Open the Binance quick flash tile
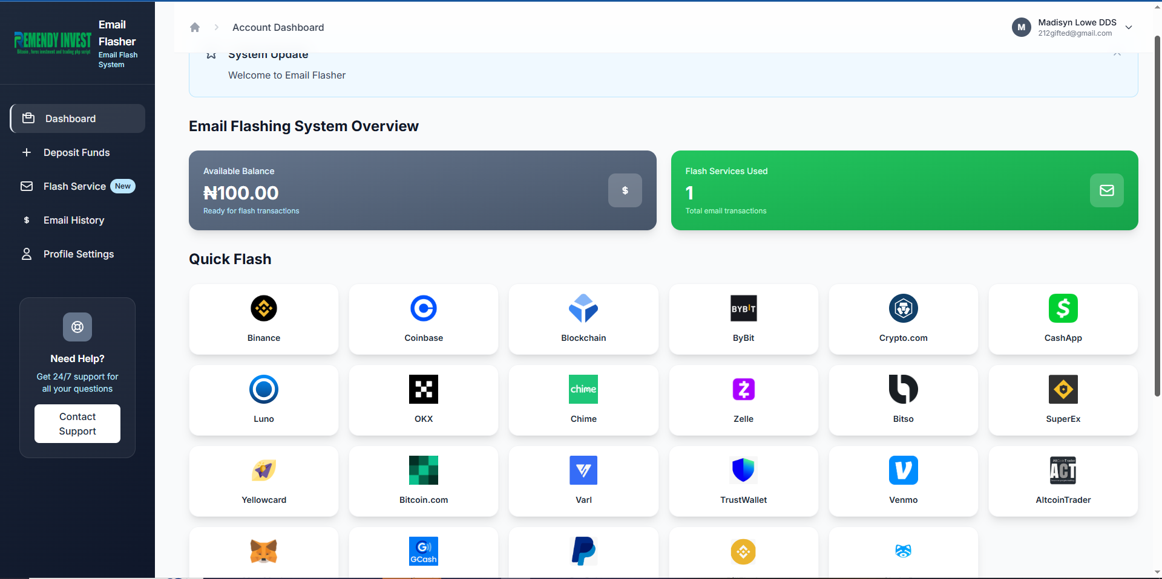This screenshot has height=579, width=1162. [264, 319]
